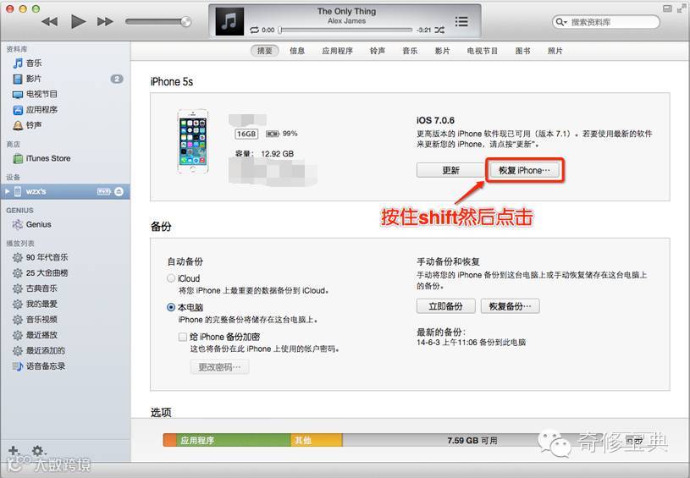
Task: Open 电视节目 in sidebar
Action: (65, 94)
